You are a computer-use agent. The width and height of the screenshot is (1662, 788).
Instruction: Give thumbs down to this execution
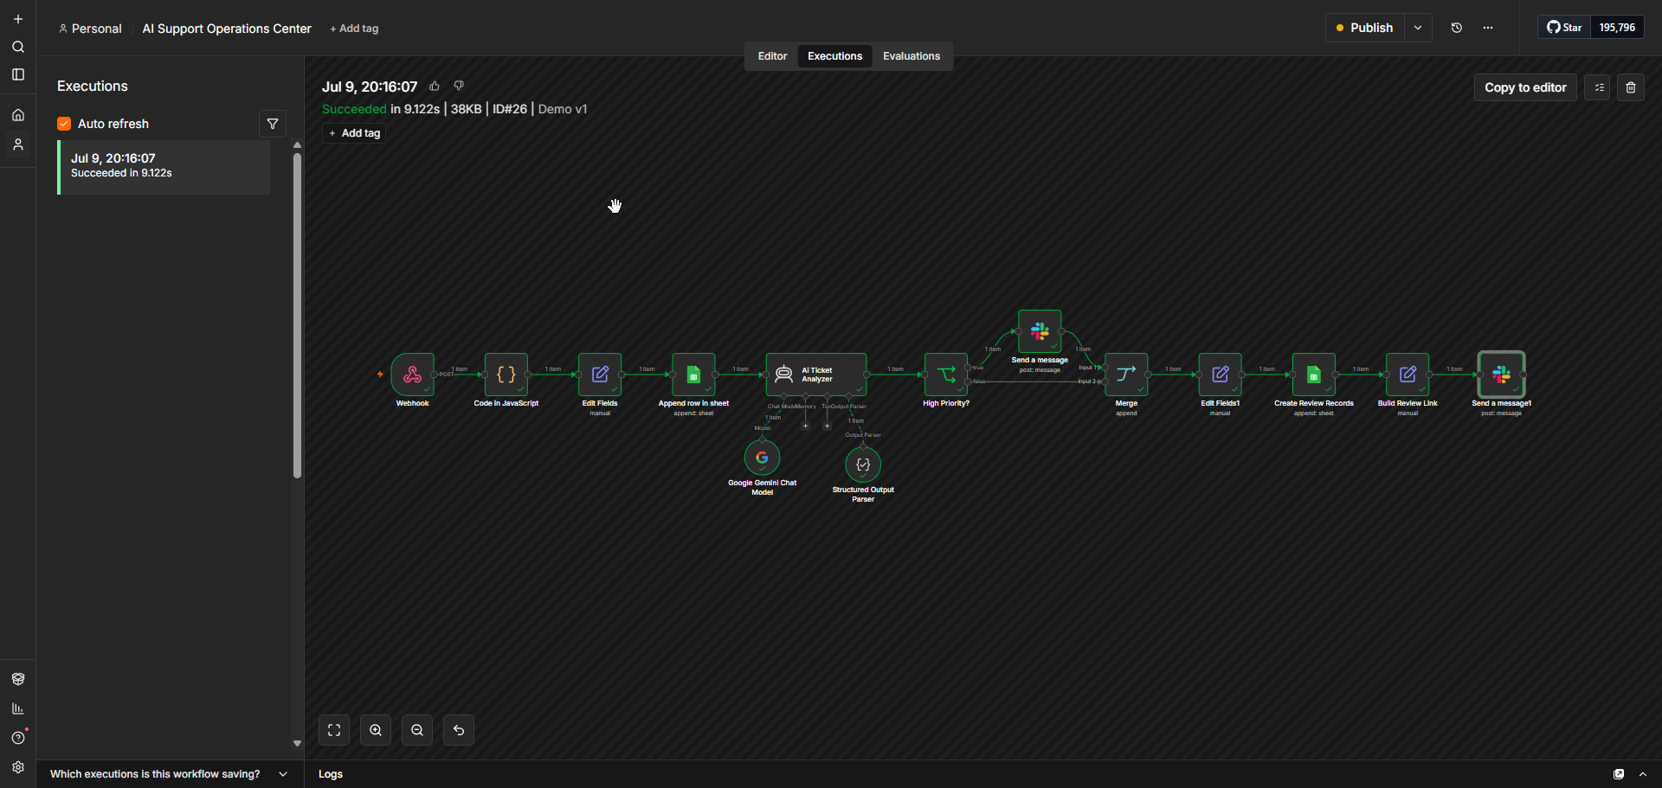pyautogui.click(x=459, y=86)
